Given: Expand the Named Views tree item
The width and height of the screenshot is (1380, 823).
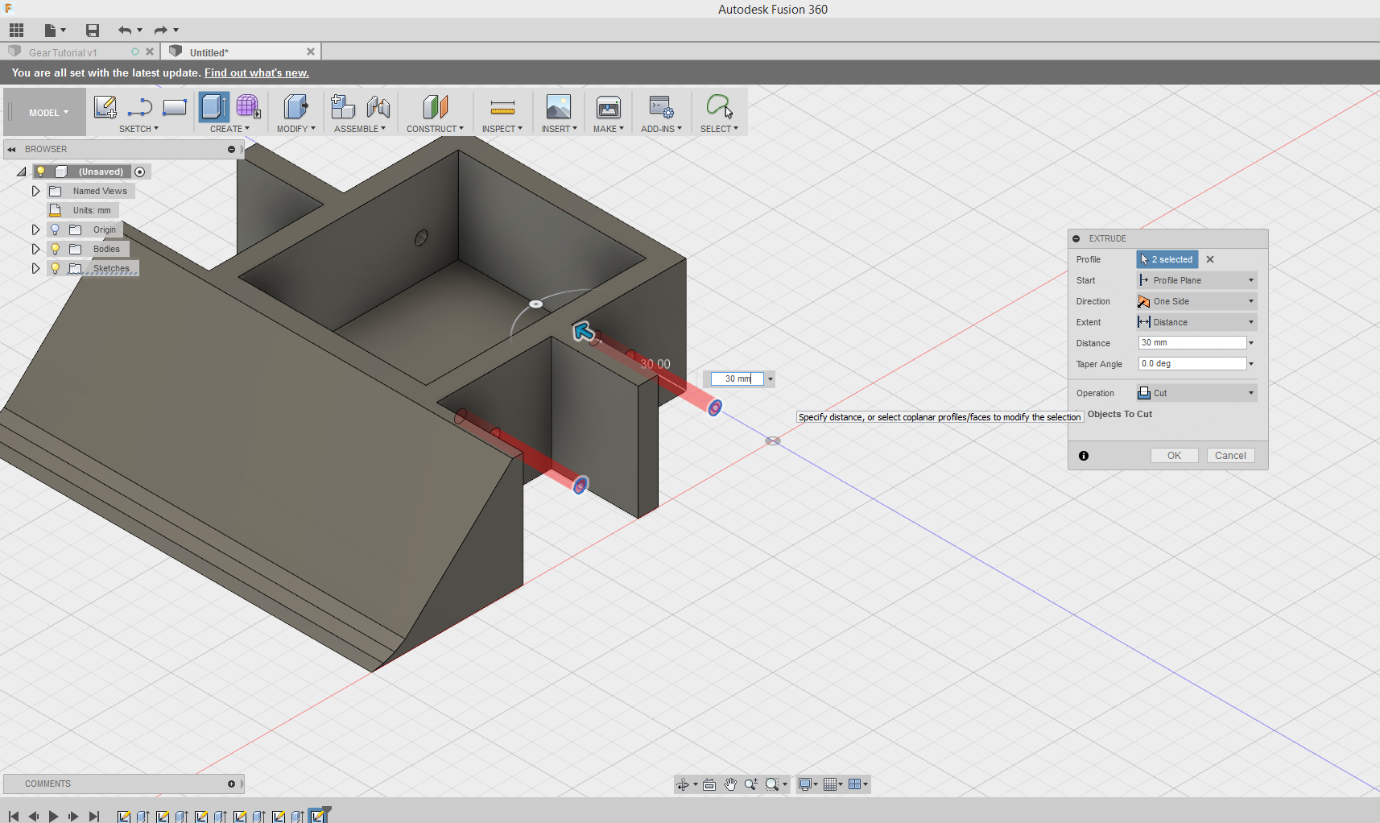Looking at the screenshot, I should coord(36,191).
